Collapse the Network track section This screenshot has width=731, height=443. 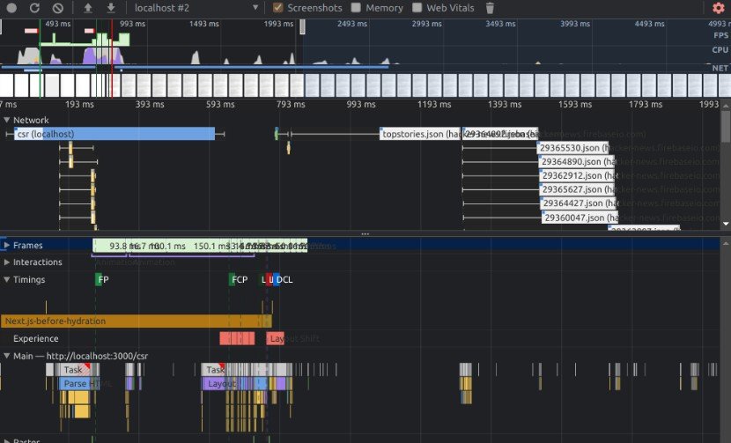(x=7, y=120)
